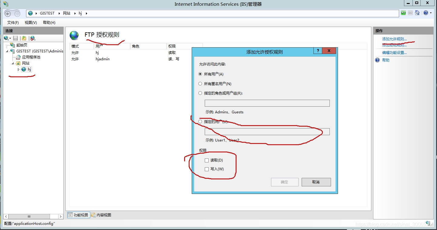The width and height of the screenshot is (437, 230).
Task: Click the navigate Forward arrow button
Action: click(x=17, y=14)
